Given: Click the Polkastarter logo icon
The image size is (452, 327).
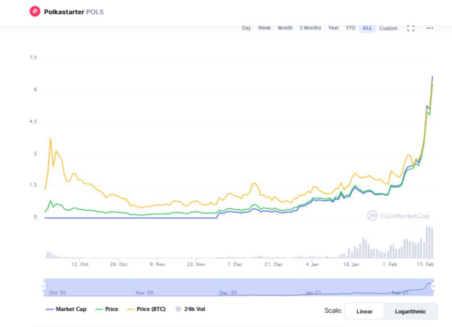Looking at the screenshot, I should point(35,11).
